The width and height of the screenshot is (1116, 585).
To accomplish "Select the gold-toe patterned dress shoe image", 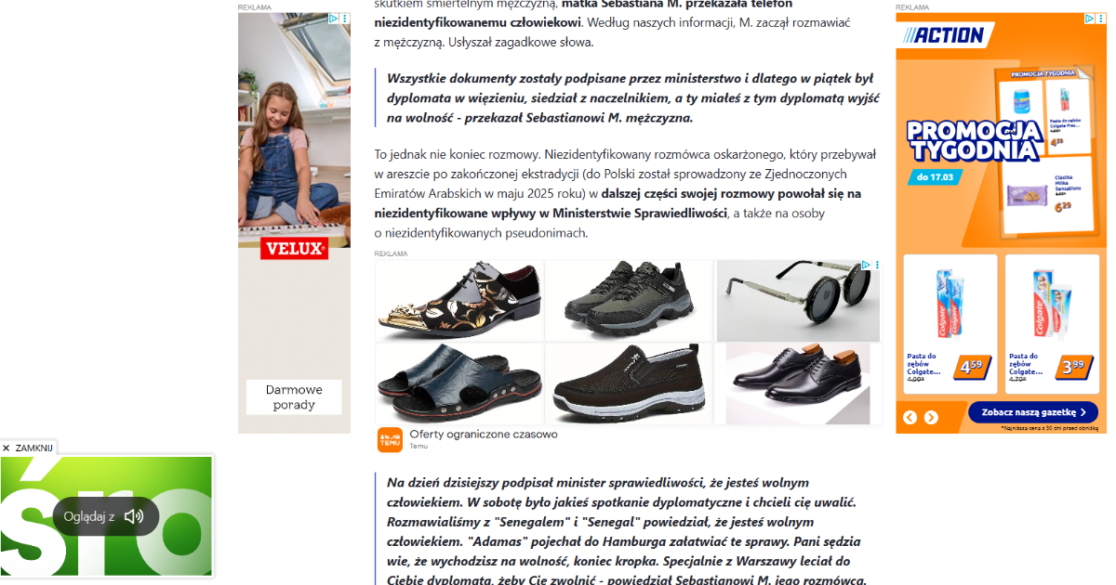I will (459, 300).
